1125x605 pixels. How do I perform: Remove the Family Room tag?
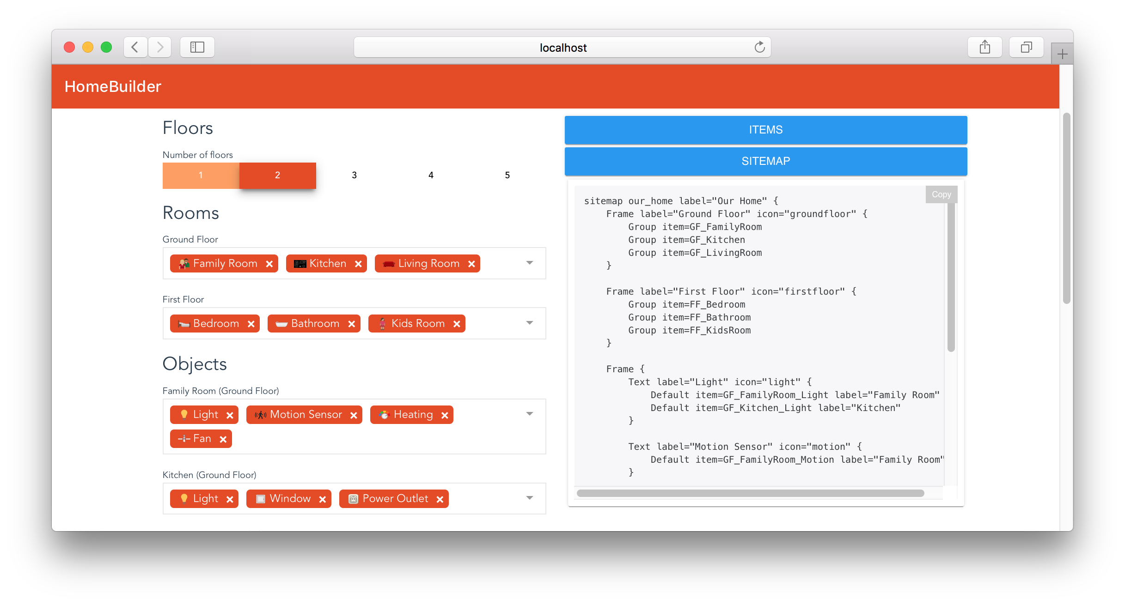[x=269, y=264]
